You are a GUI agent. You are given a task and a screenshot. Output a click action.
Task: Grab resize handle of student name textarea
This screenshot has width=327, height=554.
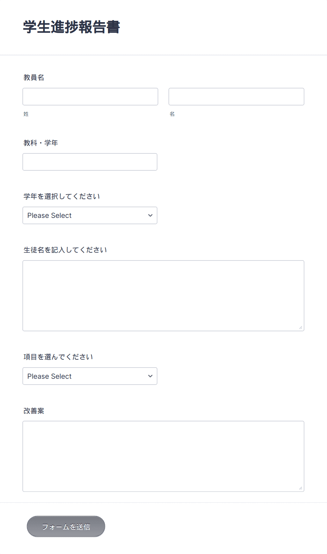301,327
